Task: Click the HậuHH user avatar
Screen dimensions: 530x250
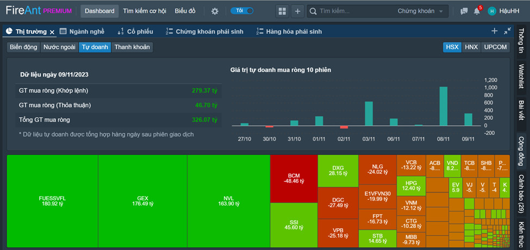Action: 492,11
